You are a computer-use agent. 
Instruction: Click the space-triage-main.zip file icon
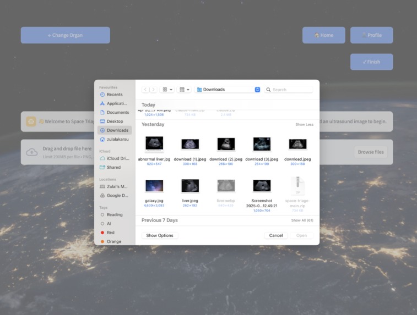[x=297, y=185]
